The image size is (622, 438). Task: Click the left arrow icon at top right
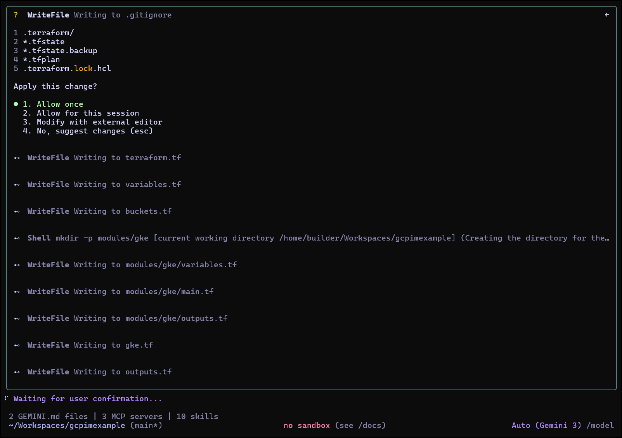point(607,15)
